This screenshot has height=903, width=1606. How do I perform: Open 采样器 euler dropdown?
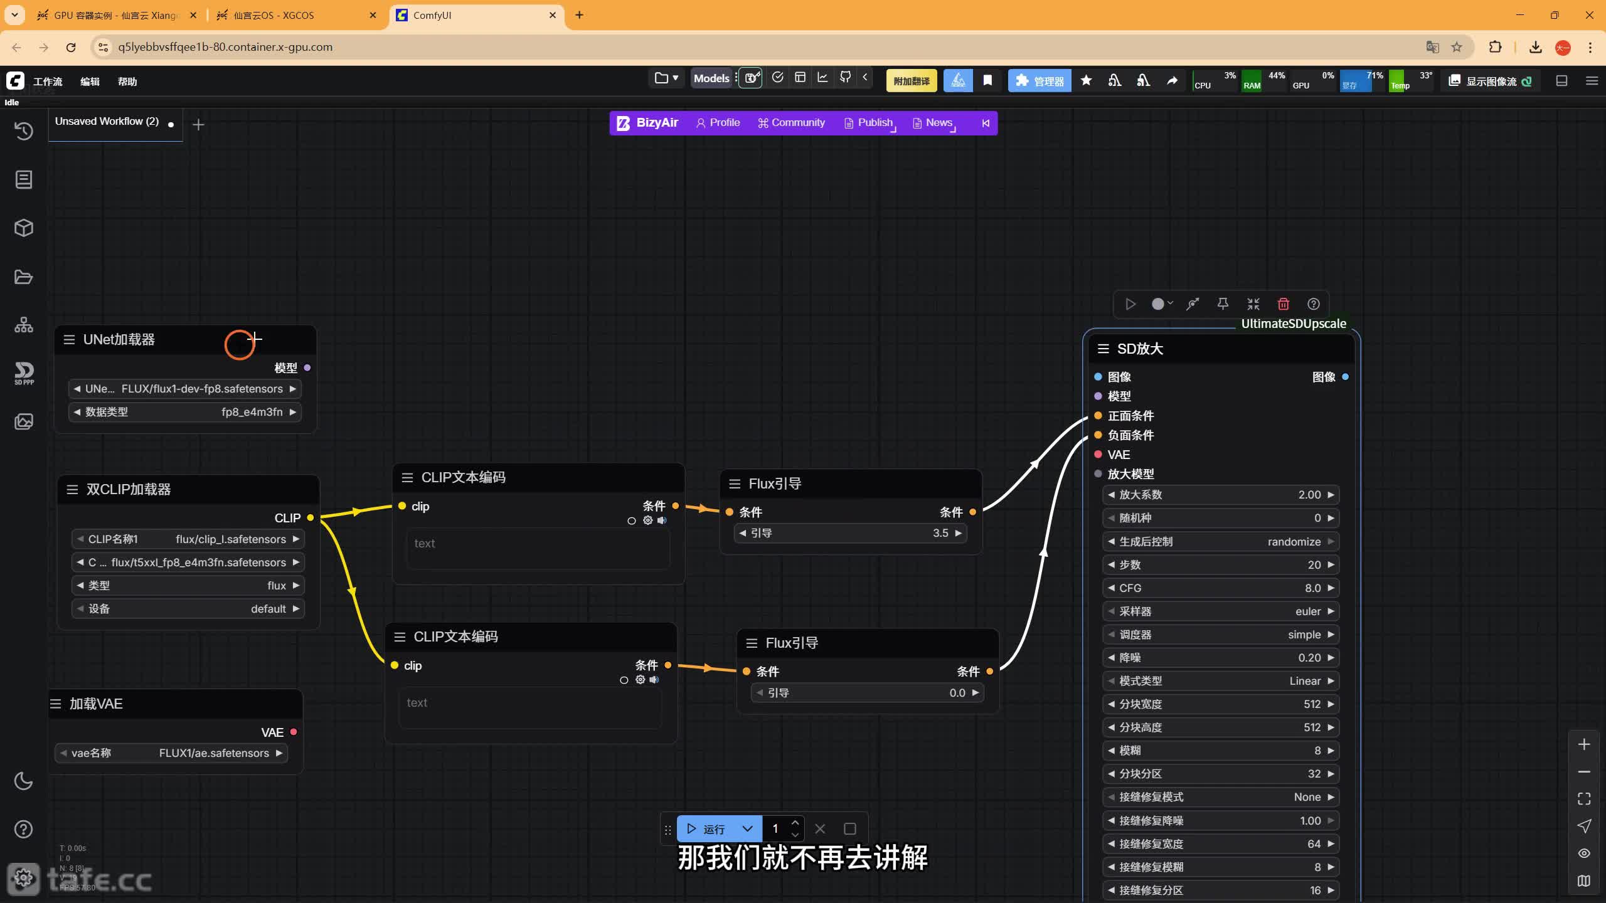point(1221,611)
